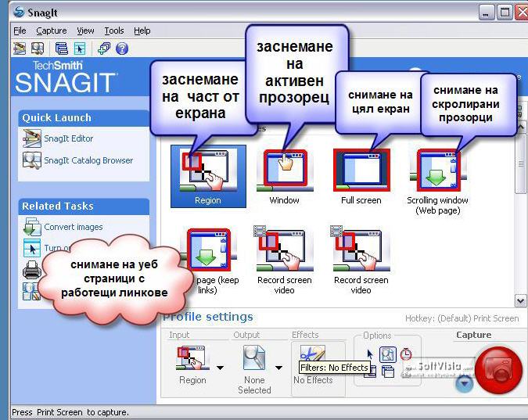Viewport: 528px width, 420px height.
Task: Toggle the preview window option
Action: (x=387, y=354)
